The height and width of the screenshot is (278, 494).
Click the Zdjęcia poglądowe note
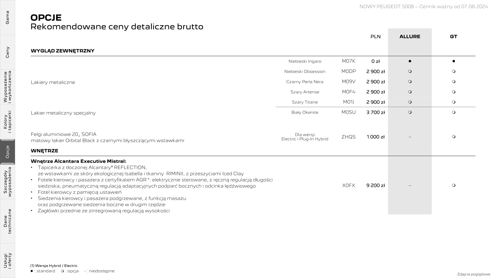pos(474,274)
